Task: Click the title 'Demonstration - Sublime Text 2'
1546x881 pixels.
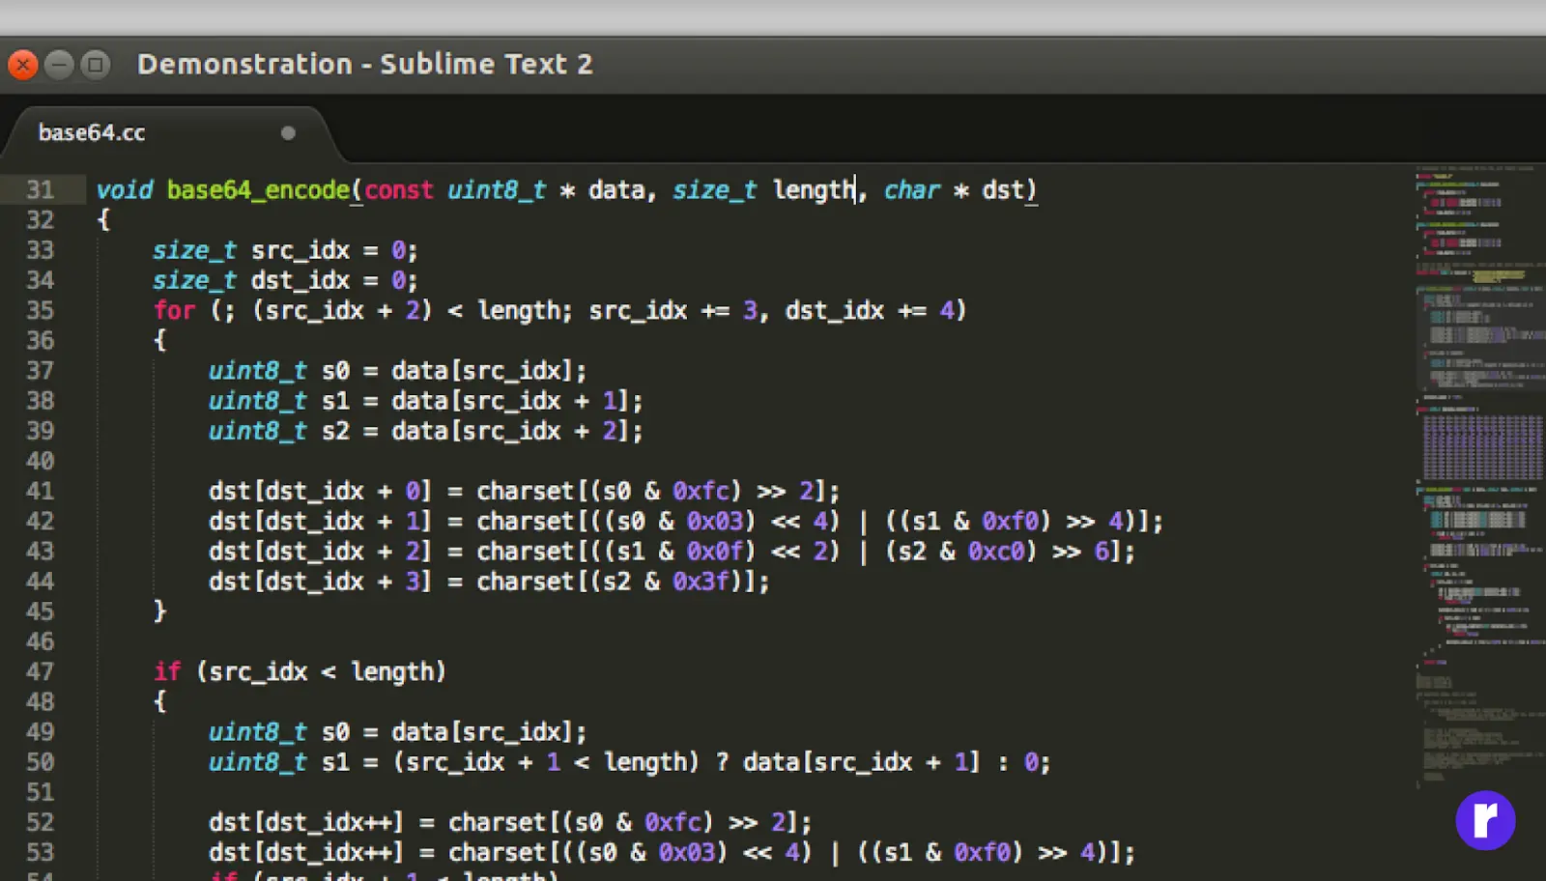Action: pos(365,65)
